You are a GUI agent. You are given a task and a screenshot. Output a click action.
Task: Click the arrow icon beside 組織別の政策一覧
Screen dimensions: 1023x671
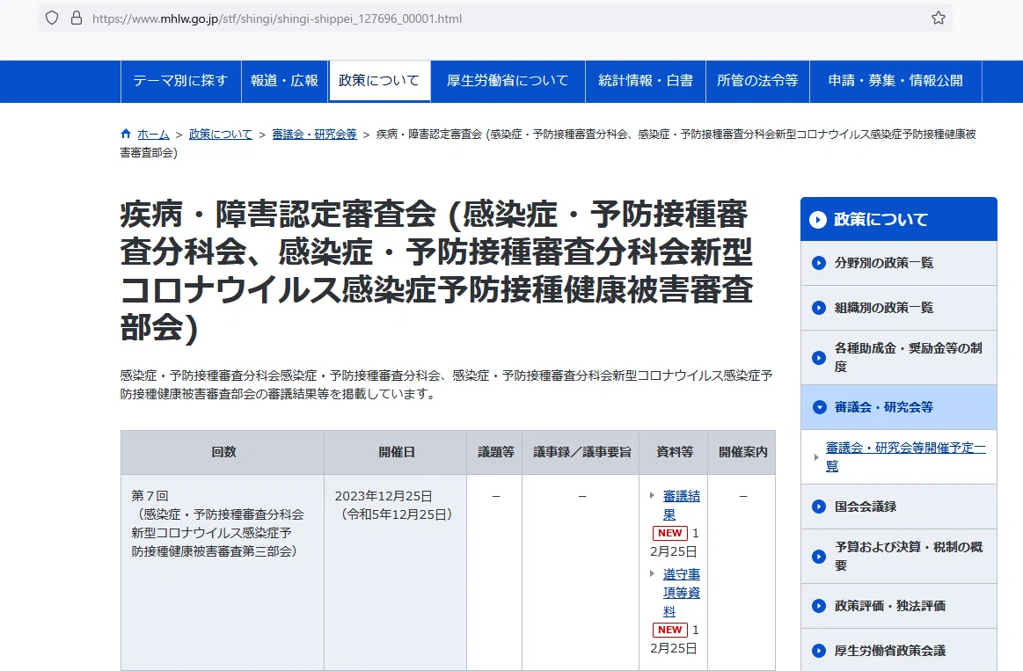click(x=819, y=308)
